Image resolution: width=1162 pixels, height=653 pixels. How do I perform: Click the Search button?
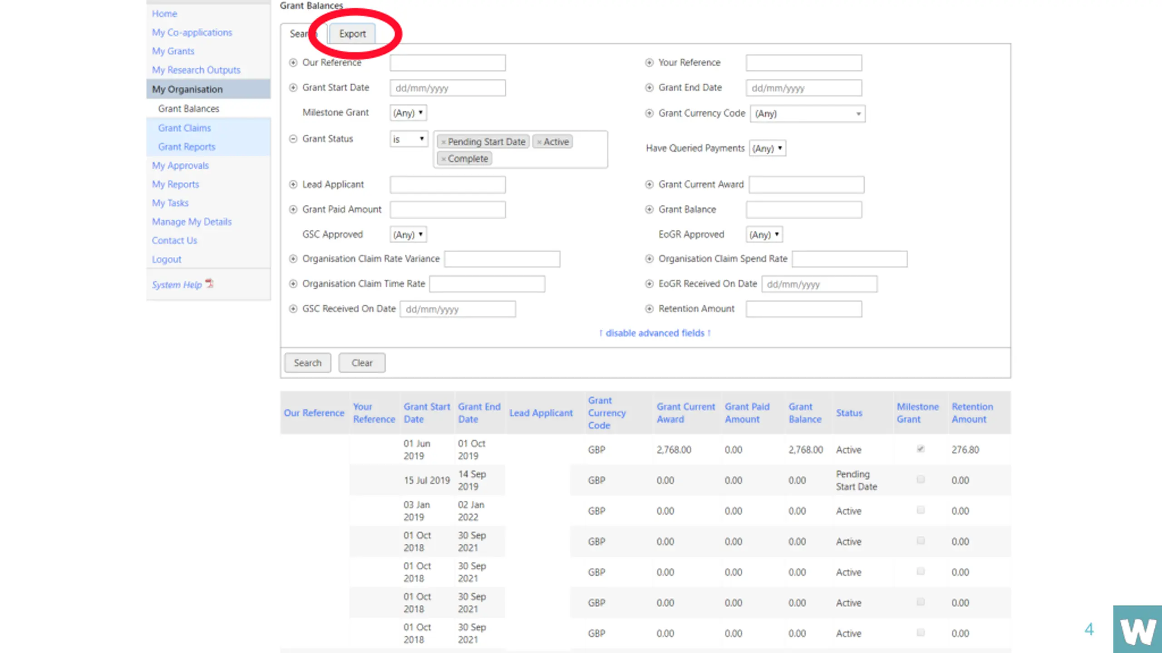tap(308, 363)
